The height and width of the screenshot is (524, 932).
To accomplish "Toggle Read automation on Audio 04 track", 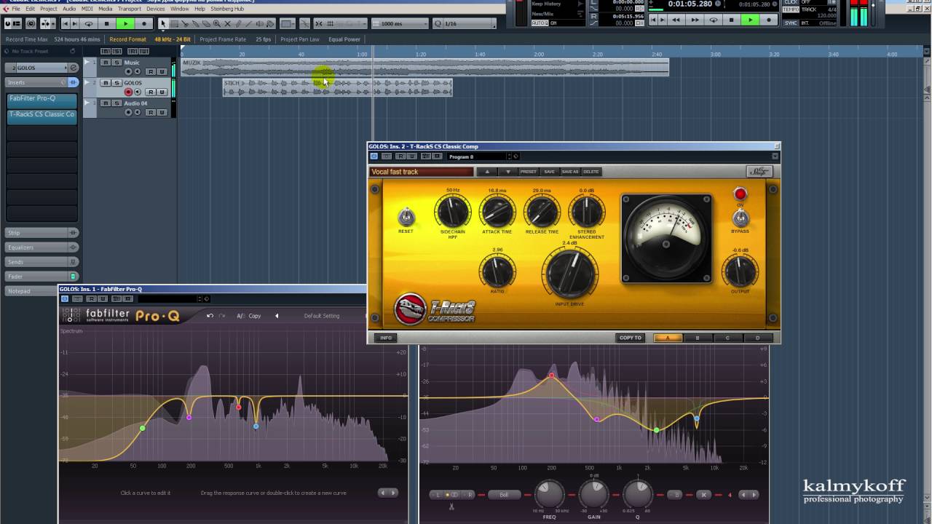I will point(151,112).
